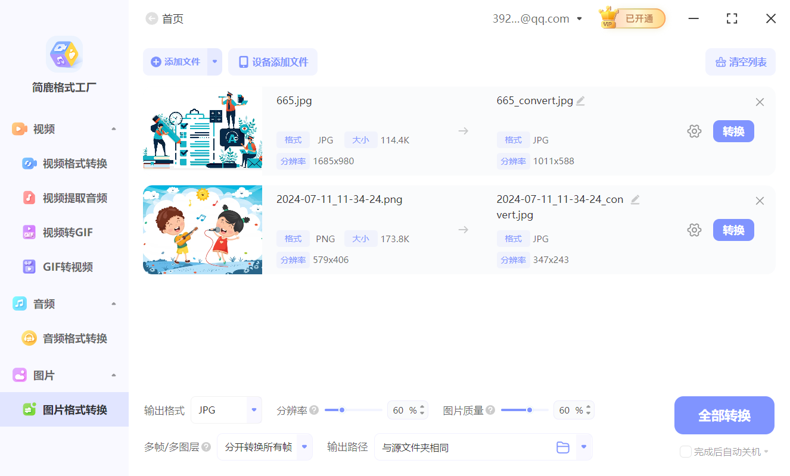This screenshot has width=790, height=476.
Task: Remove 2024-07-11_11-34-24.png from the list
Action: tap(760, 201)
